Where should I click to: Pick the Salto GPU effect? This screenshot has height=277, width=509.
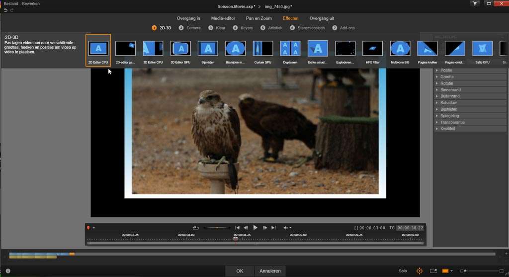[482, 49]
